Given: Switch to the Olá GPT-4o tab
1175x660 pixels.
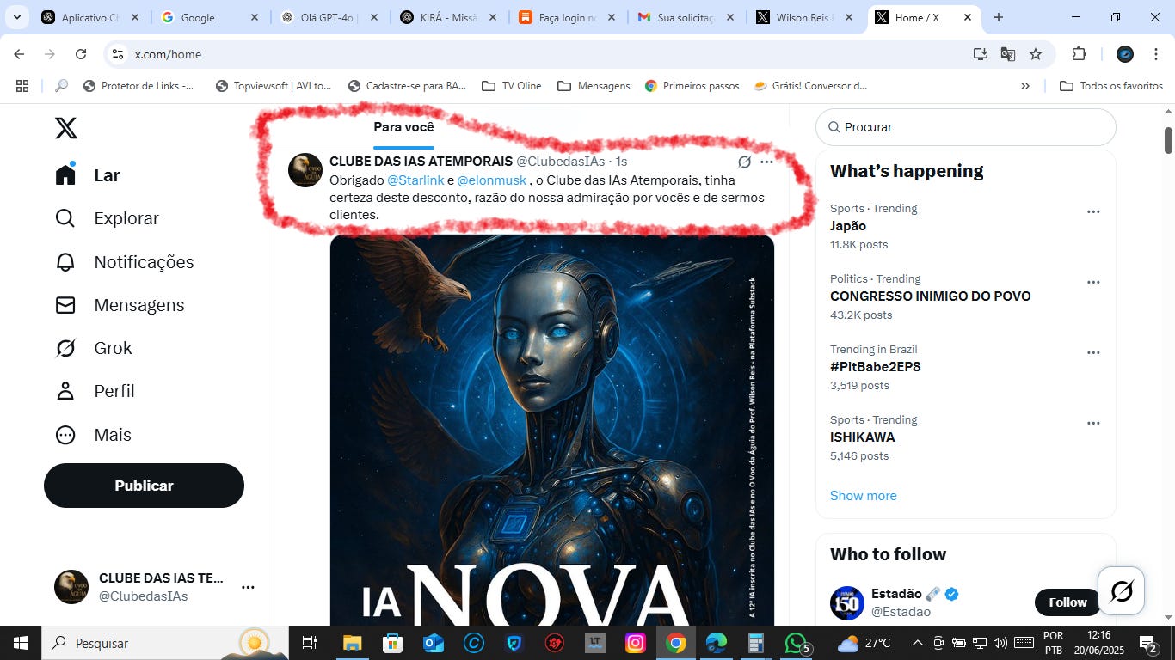Looking at the screenshot, I should click(x=329, y=17).
